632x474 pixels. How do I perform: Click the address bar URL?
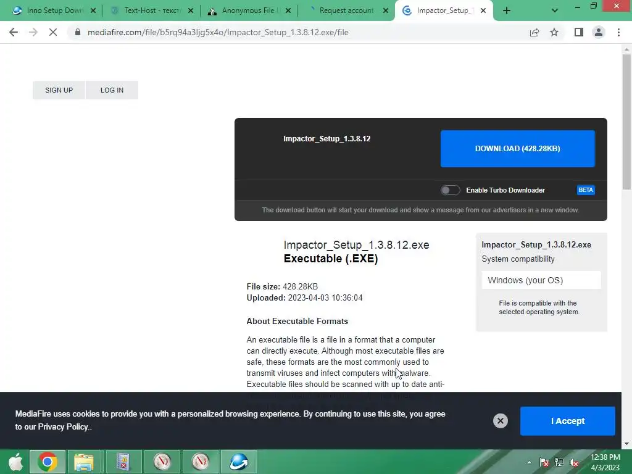(x=218, y=32)
